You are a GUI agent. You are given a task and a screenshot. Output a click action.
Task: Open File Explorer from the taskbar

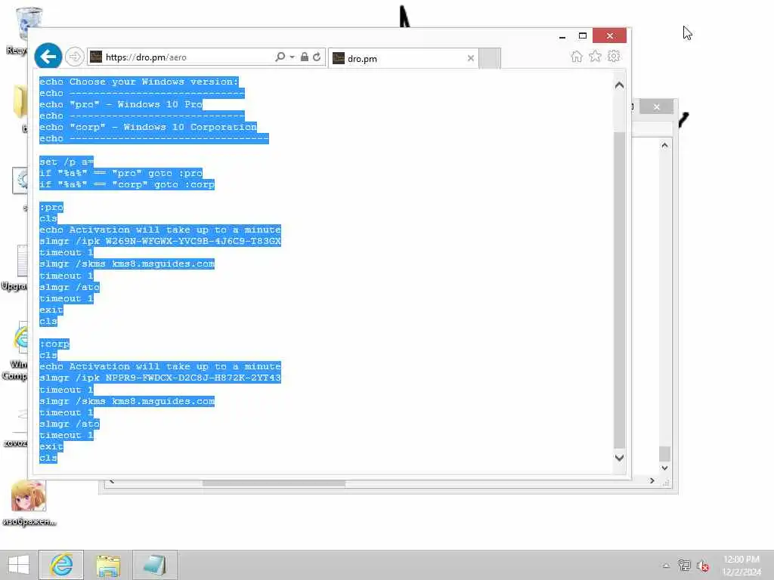tap(107, 565)
